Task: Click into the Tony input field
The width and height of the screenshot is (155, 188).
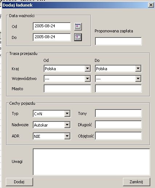Action: point(118,113)
